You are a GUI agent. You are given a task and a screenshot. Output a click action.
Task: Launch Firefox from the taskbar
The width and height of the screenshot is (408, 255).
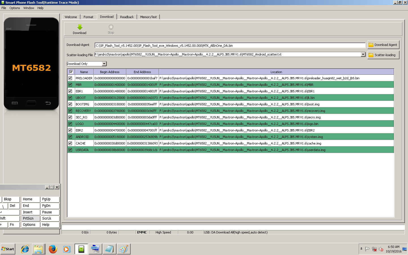[53, 249]
